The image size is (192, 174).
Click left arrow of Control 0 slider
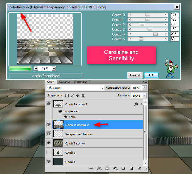tap(130, 15)
